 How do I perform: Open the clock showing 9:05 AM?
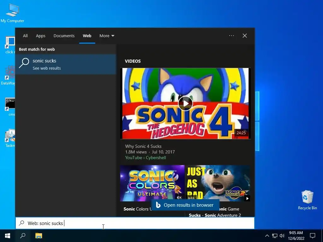point(296,236)
